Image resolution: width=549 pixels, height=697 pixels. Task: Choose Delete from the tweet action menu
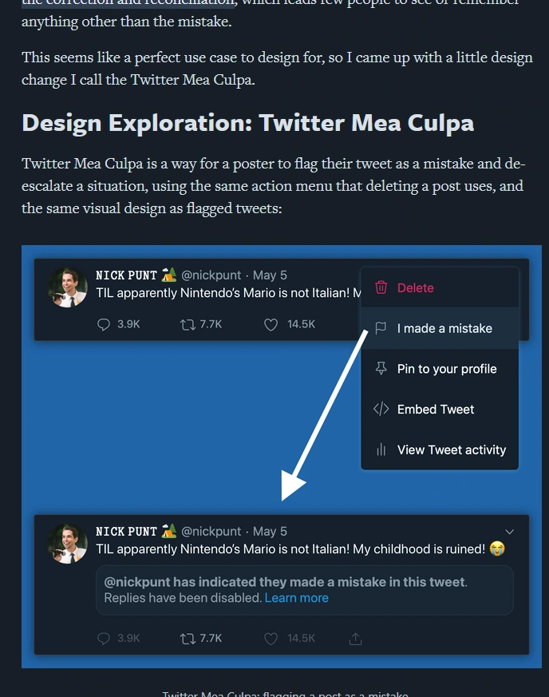(415, 286)
